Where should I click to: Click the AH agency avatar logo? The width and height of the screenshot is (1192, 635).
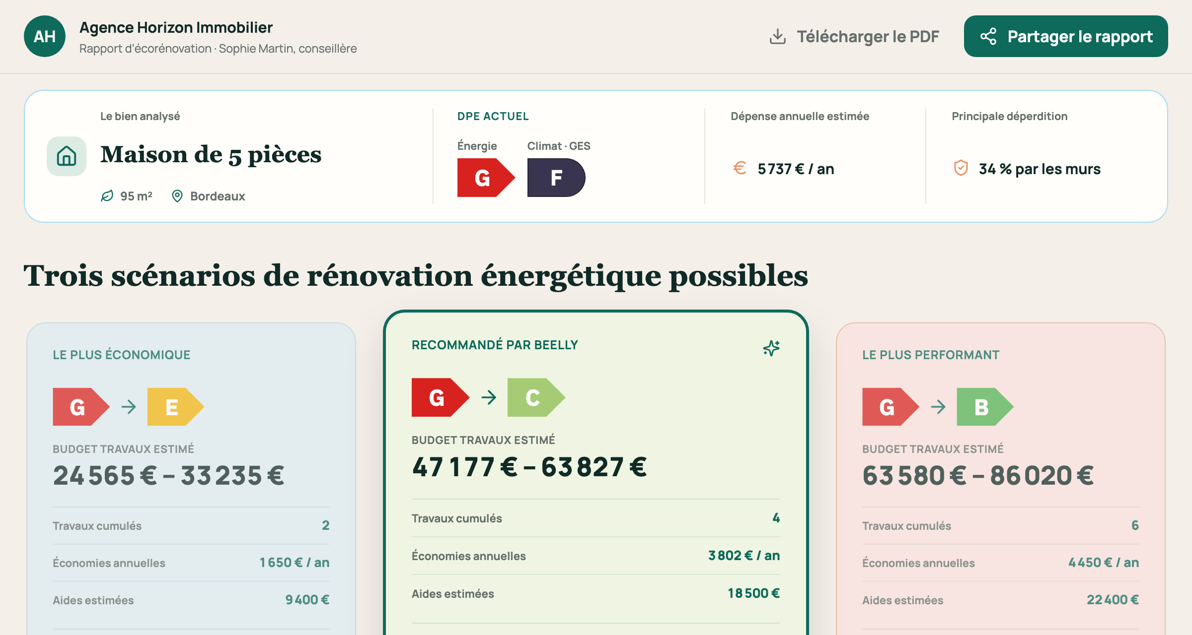click(45, 36)
